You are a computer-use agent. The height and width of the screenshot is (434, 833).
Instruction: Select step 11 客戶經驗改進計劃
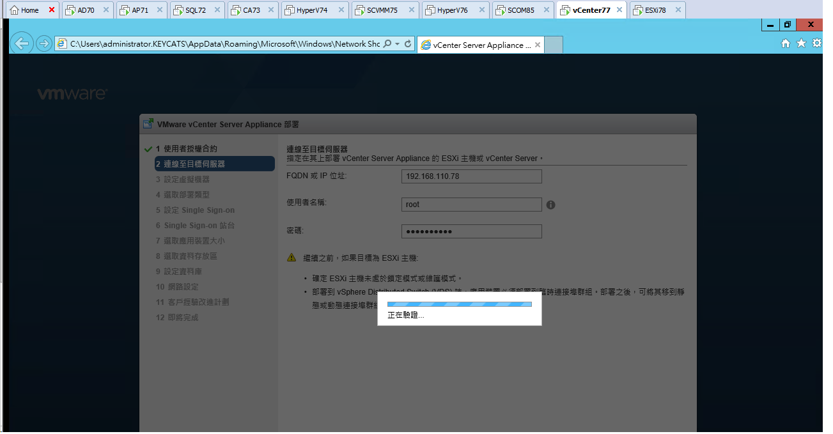pos(192,302)
